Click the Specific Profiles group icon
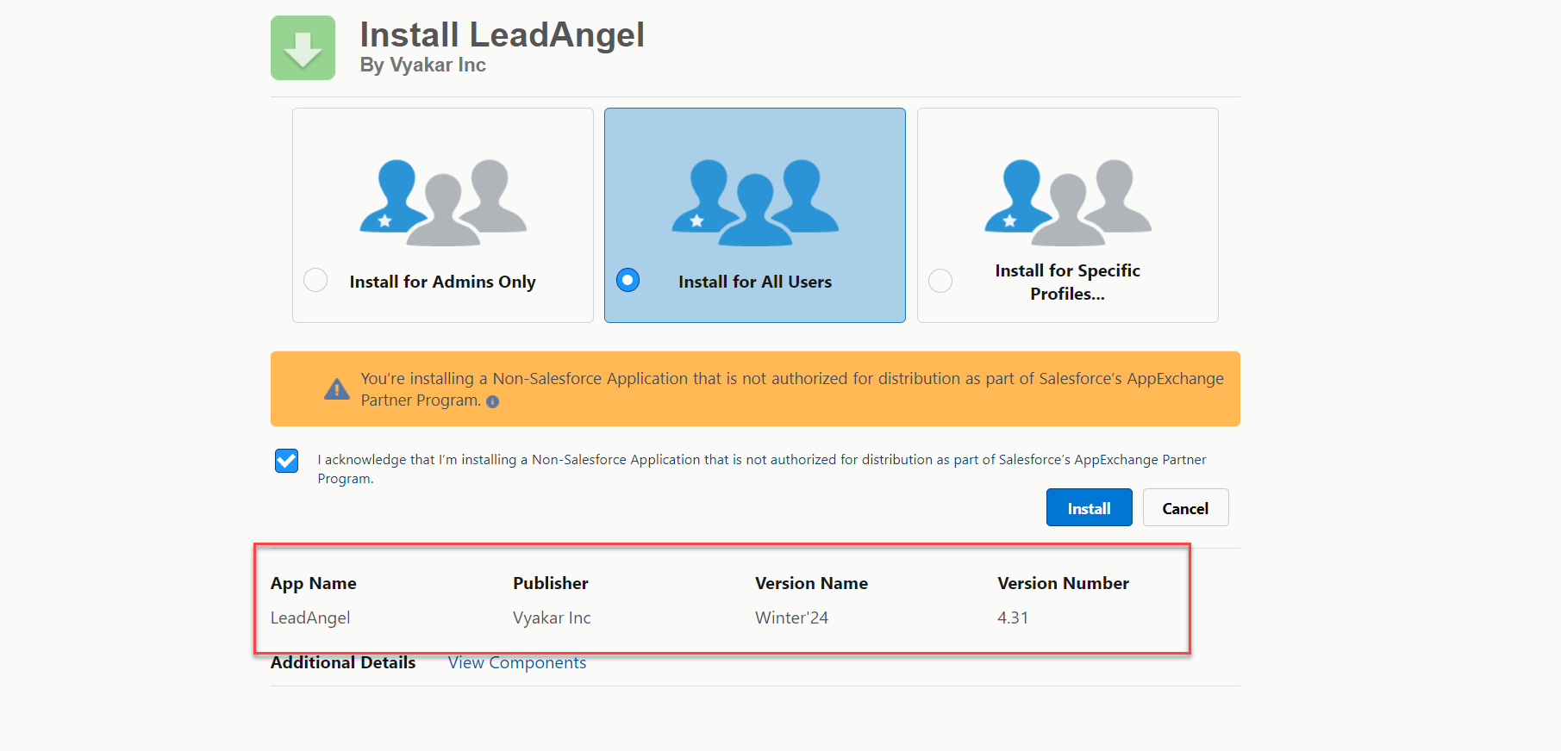The width and height of the screenshot is (1561, 751). (x=1068, y=202)
